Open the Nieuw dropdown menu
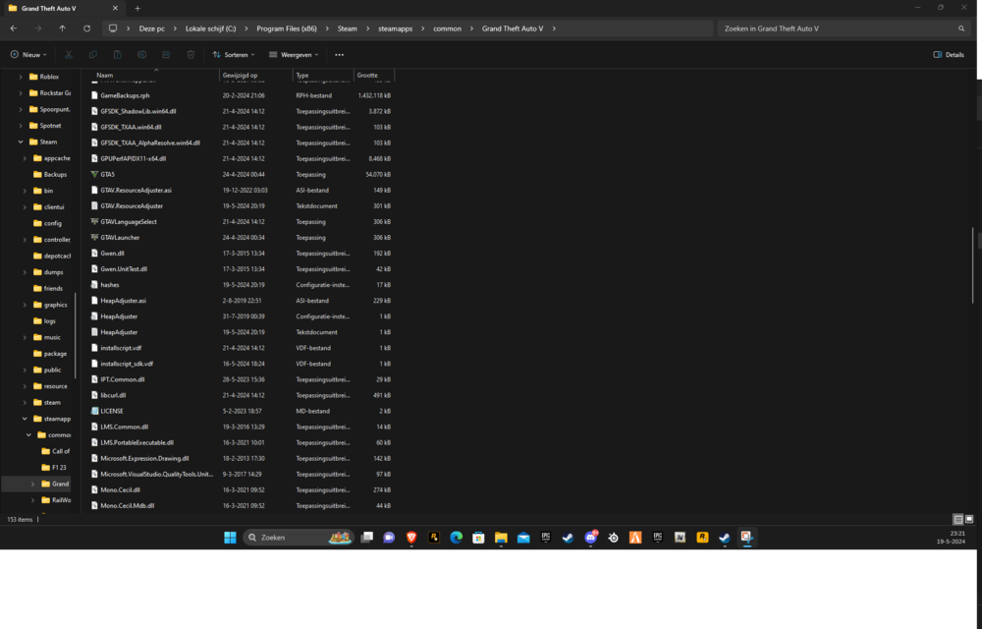Screen dimensions: 982x629 (x=27, y=55)
